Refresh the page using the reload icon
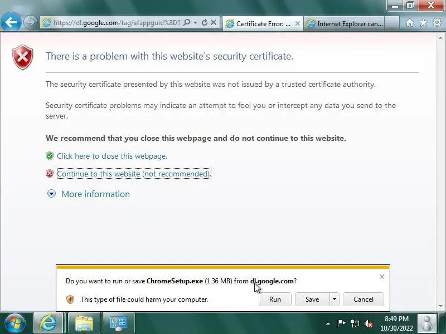This screenshot has width=446, height=334. (x=205, y=22)
